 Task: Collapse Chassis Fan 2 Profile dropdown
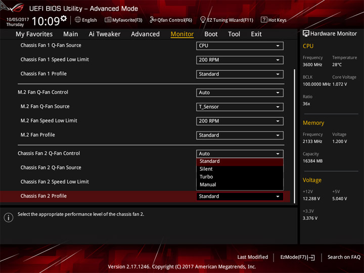[240, 196]
